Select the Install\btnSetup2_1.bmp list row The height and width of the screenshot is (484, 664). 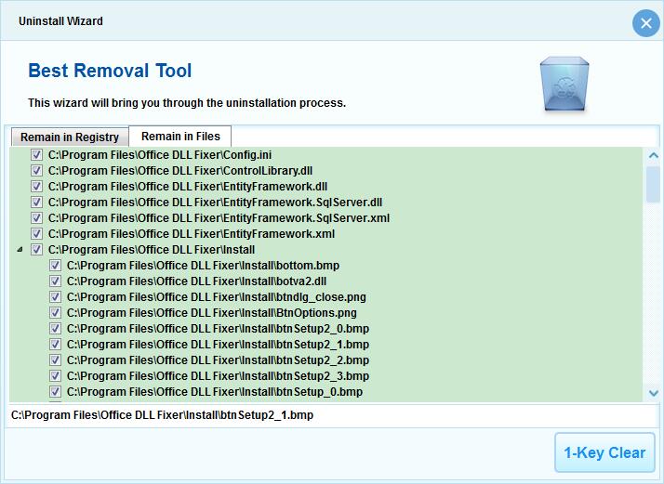click(x=219, y=345)
